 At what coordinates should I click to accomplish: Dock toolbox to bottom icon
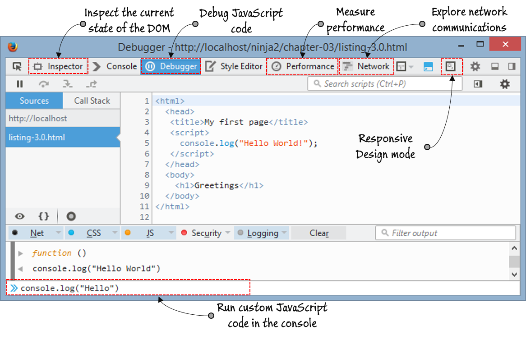pos(495,66)
